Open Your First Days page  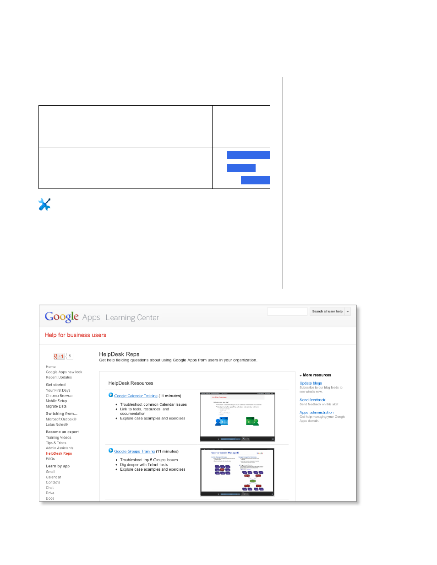[58, 390]
